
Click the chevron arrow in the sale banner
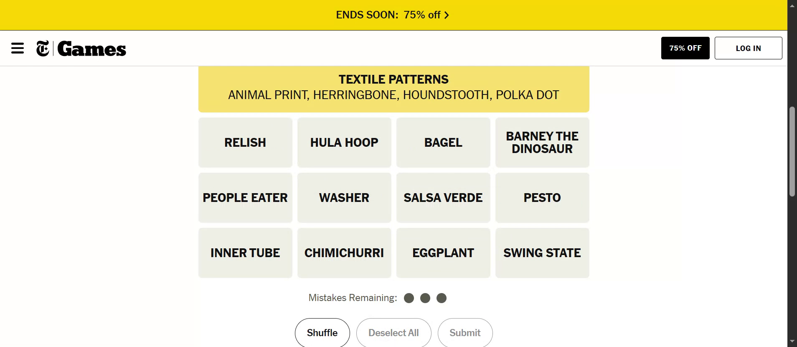coord(447,15)
